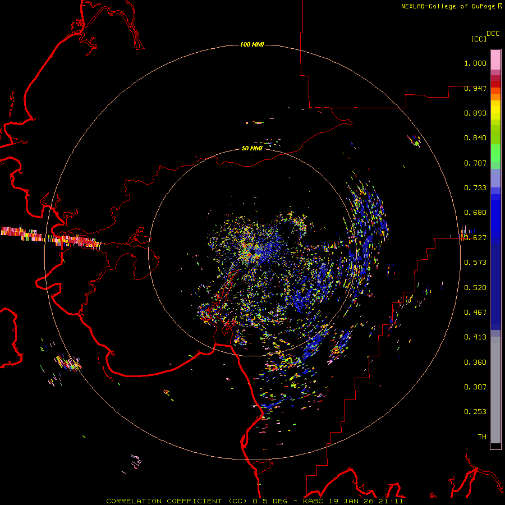Click the 0.520 scale value

[x=475, y=288]
